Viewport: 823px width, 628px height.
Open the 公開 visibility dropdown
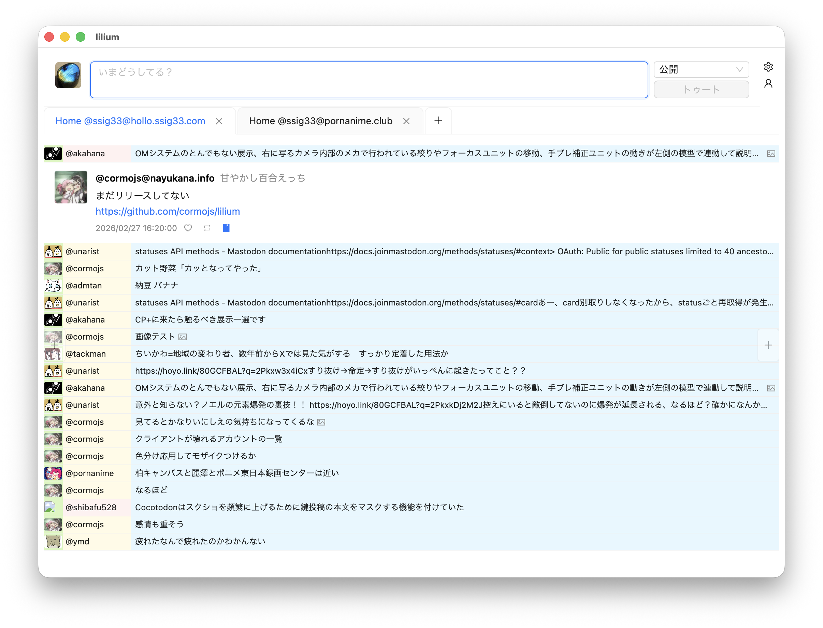coord(701,70)
